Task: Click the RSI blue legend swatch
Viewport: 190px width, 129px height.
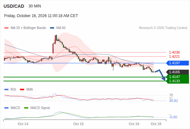Action: click(6, 90)
